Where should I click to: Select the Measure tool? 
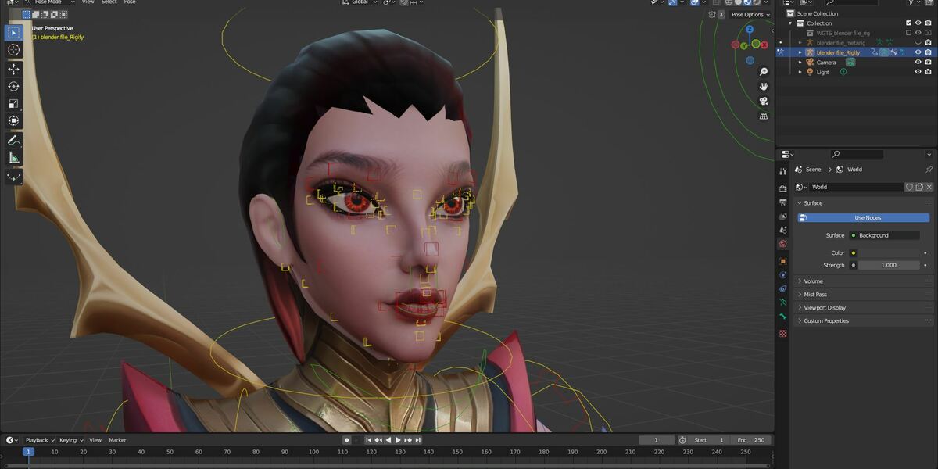click(13, 158)
